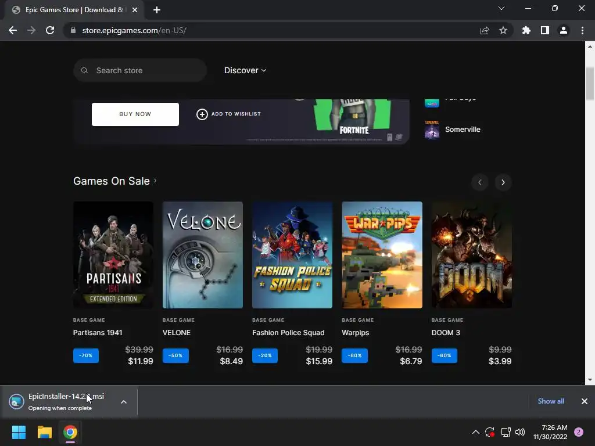Open the Games On Sale section link

[114, 181]
